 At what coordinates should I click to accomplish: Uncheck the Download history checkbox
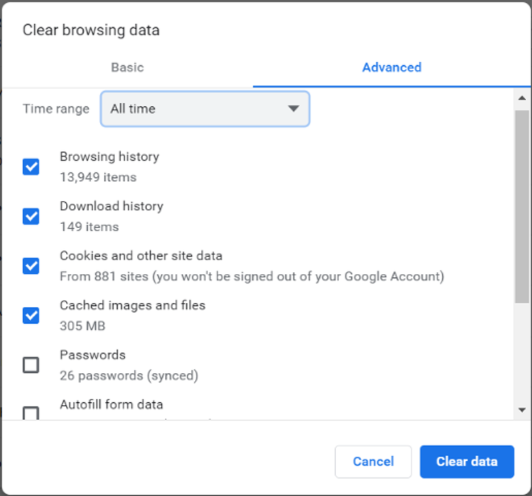(x=31, y=216)
